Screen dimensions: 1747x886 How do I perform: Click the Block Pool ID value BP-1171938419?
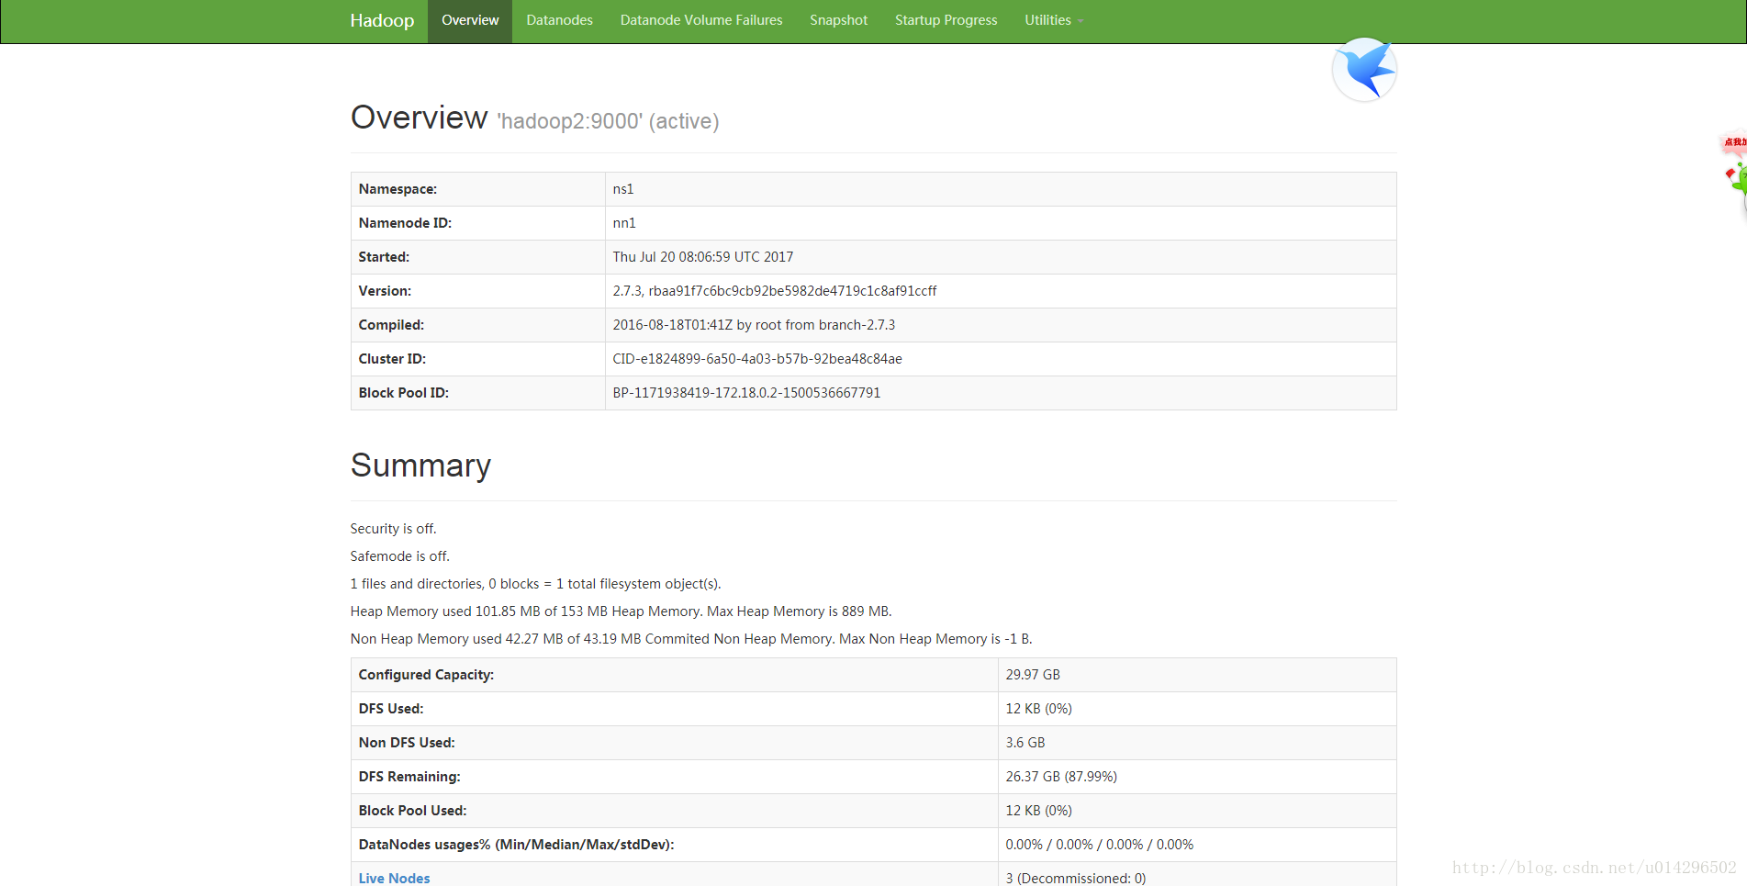[746, 393]
